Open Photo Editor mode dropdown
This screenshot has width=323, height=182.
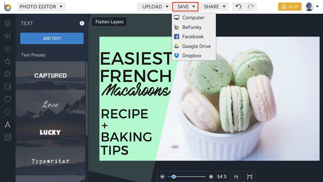tap(41, 7)
